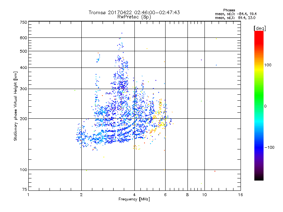The height and width of the screenshot is (212, 283).
Task: Click the x-axis '16' tick label
Action: [x=241, y=195]
